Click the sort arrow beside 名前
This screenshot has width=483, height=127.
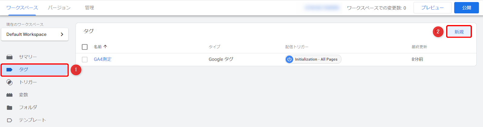click(x=105, y=47)
